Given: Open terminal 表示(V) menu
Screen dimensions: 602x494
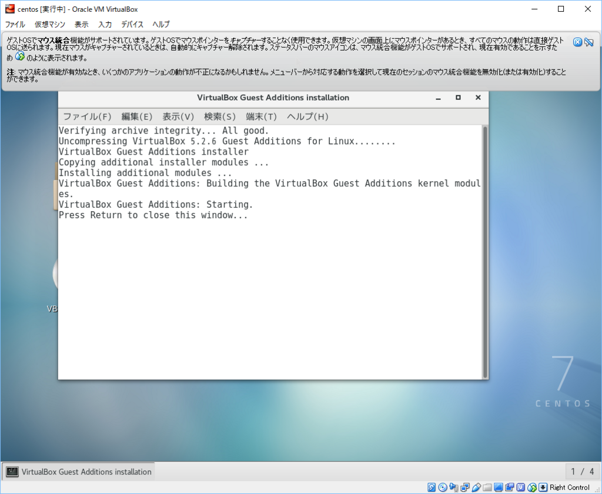Looking at the screenshot, I should coord(178,116).
